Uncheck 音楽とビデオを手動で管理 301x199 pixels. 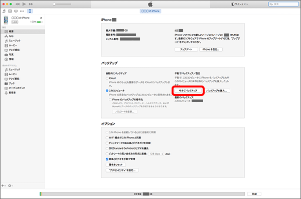107,159
